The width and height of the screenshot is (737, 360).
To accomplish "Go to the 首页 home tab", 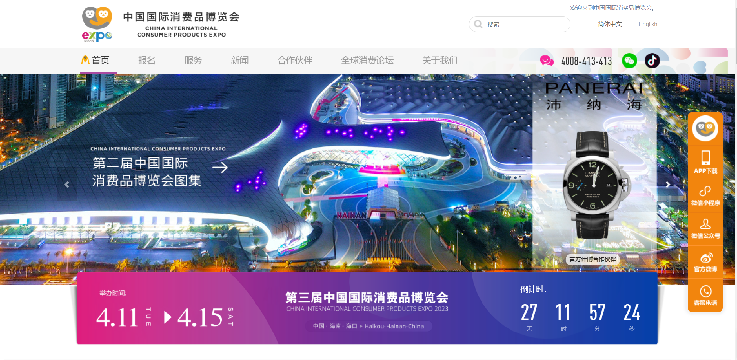I will 95,60.
